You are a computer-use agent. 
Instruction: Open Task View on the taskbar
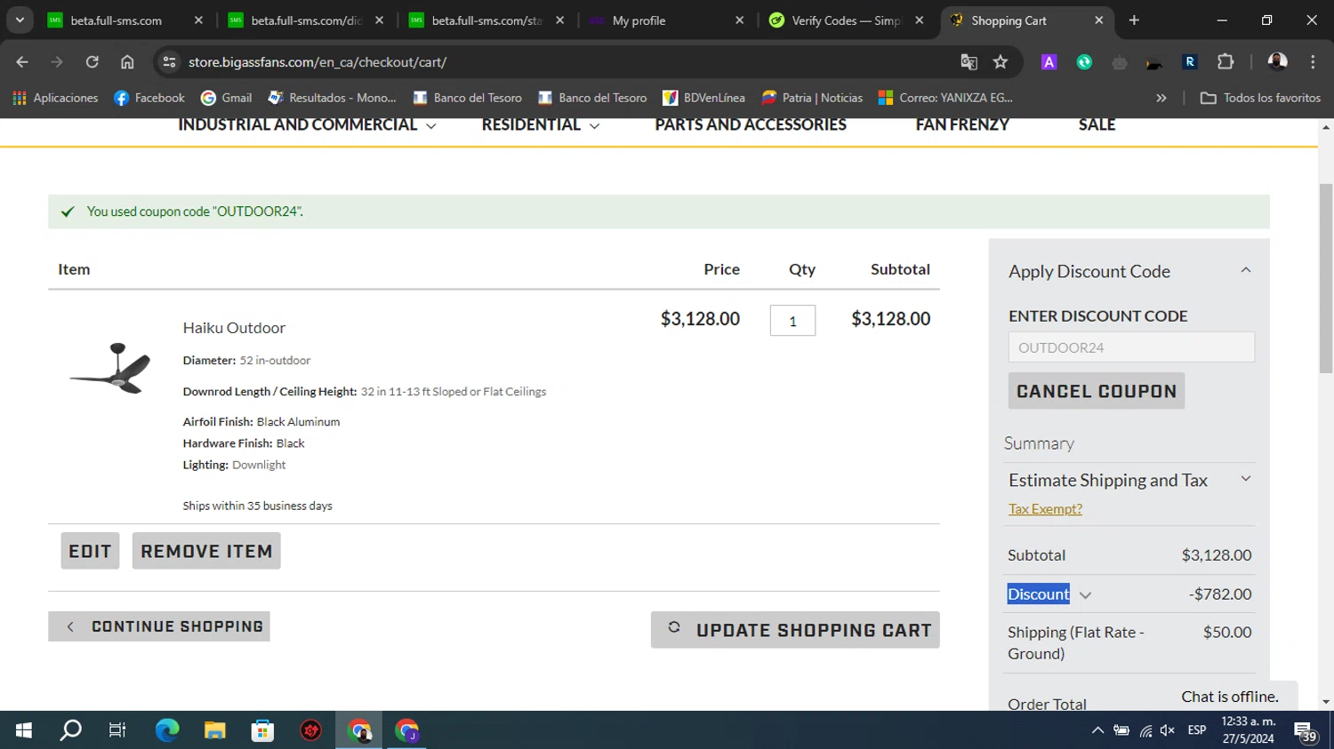coord(117,730)
